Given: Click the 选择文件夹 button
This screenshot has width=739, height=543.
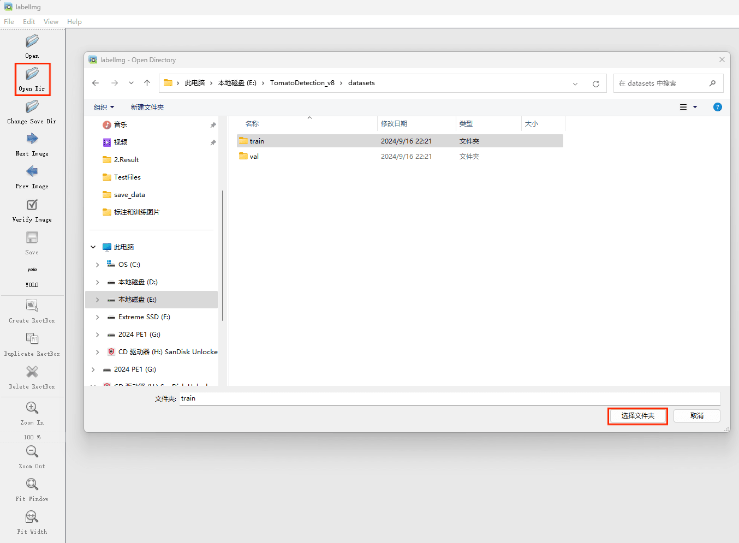Looking at the screenshot, I should coord(637,416).
